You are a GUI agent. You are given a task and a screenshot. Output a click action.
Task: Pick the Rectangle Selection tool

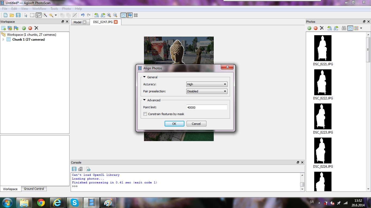tap(32, 15)
